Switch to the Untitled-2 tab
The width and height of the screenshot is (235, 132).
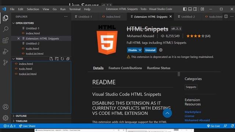pos(188,16)
